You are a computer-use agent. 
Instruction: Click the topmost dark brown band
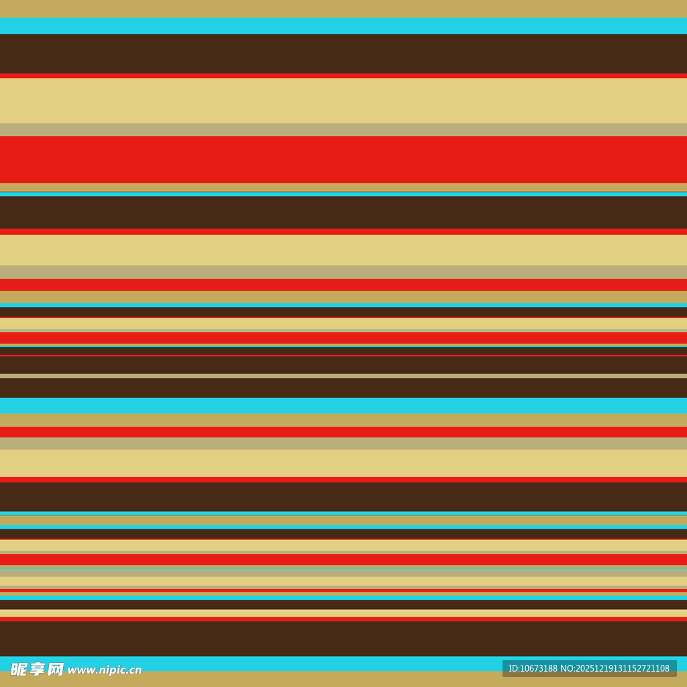coord(343,54)
